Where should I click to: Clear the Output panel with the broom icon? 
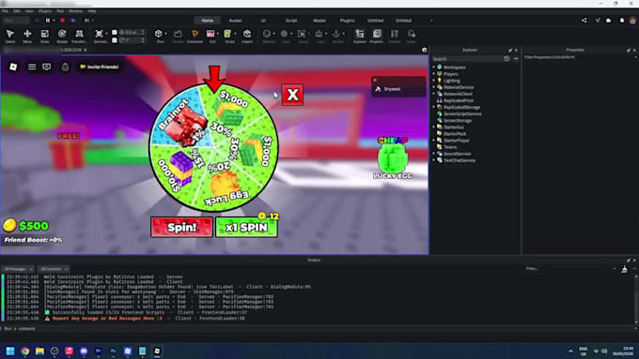(624, 269)
